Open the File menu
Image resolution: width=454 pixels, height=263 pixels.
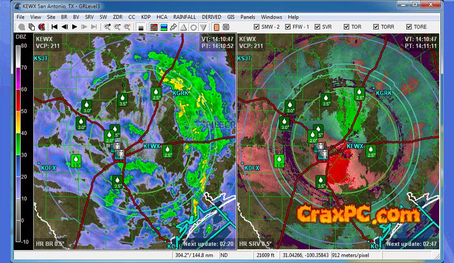pyautogui.click(x=21, y=17)
